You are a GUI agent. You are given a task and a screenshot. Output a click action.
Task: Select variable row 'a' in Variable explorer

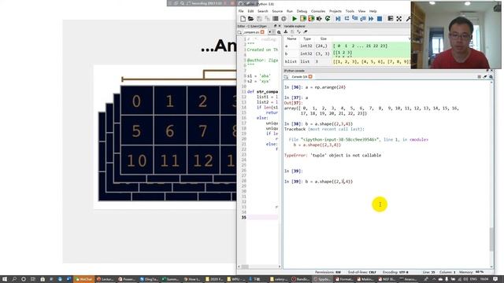(347, 46)
